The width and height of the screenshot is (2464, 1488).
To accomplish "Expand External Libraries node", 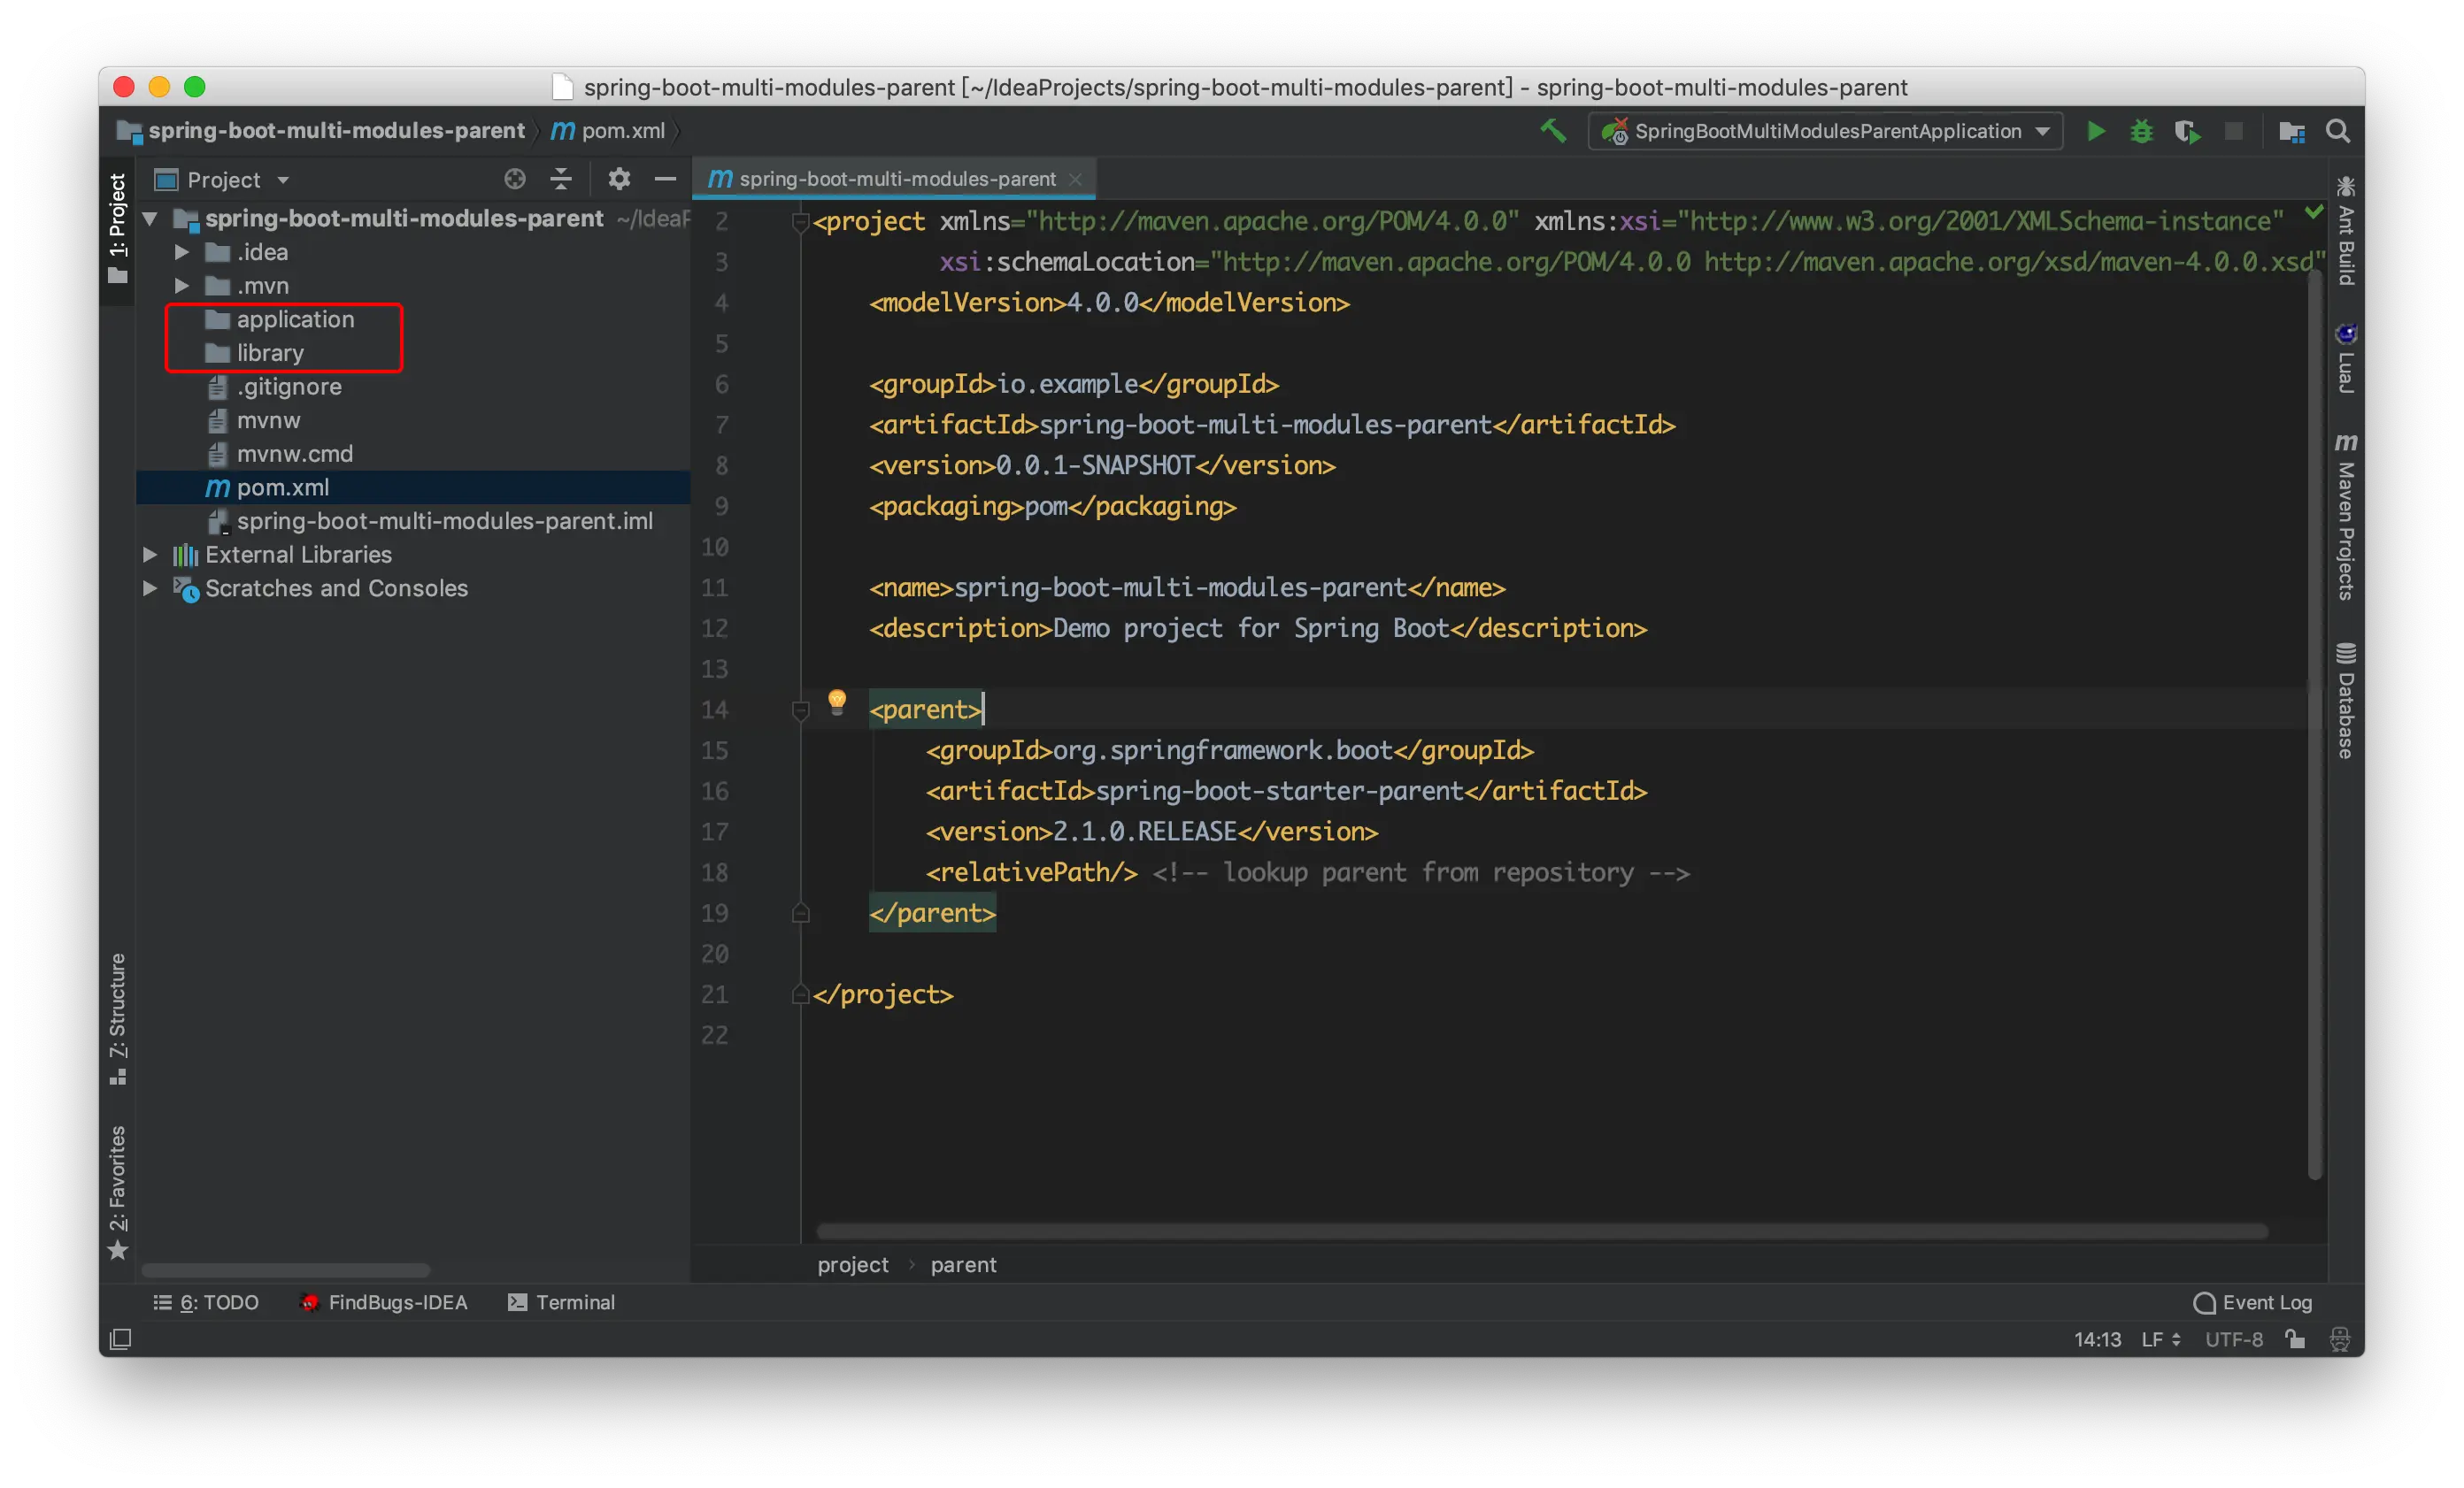I will [x=149, y=555].
